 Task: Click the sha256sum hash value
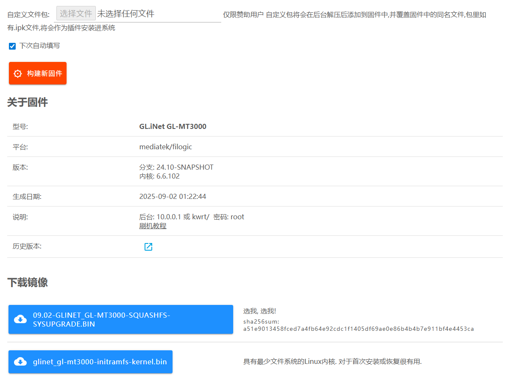coord(358,329)
